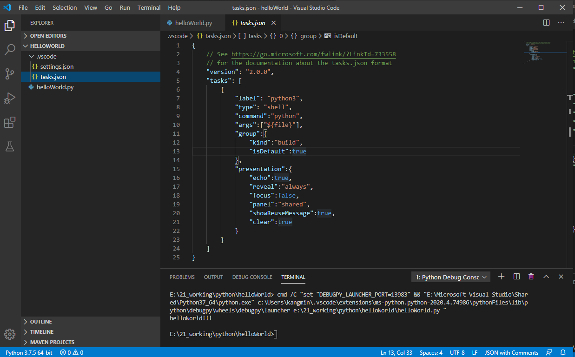The height and width of the screenshot is (357, 575).
Task: Open the terminal selector dropdown
Action: 451,277
